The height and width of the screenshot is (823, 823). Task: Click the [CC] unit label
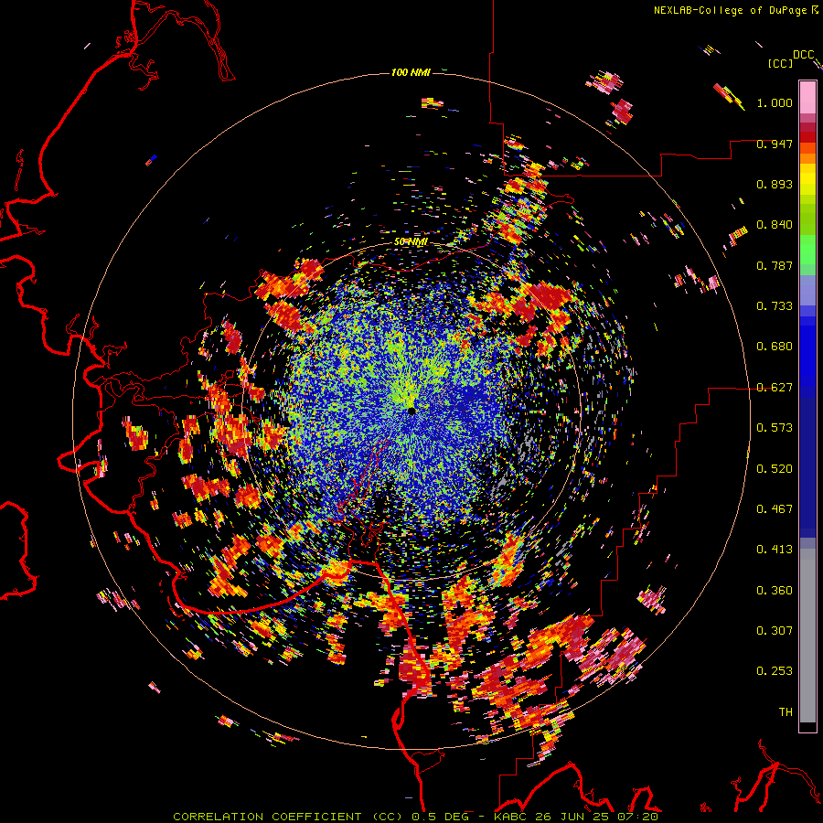(x=781, y=63)
